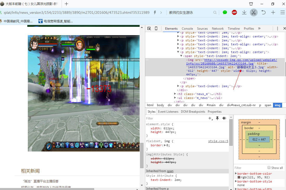Open the 电信宽带提速 bookmark

click(x=56, y=21)
